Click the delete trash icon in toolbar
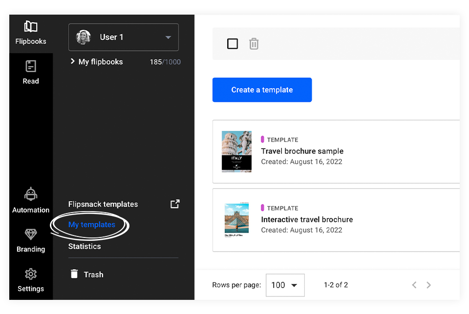Image resolution: width=469 pixels, height=314 pixels. click(x=254, y=44)
